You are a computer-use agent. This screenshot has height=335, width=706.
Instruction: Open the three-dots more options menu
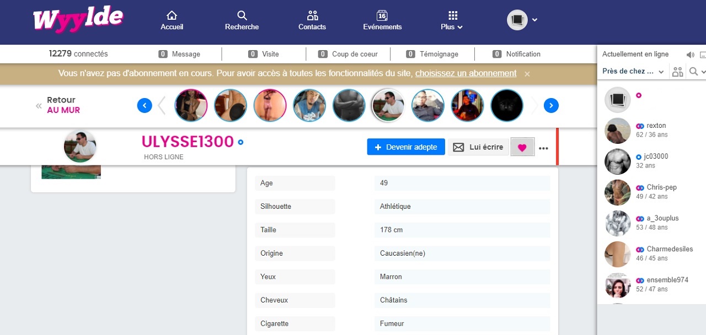point(543,148)
